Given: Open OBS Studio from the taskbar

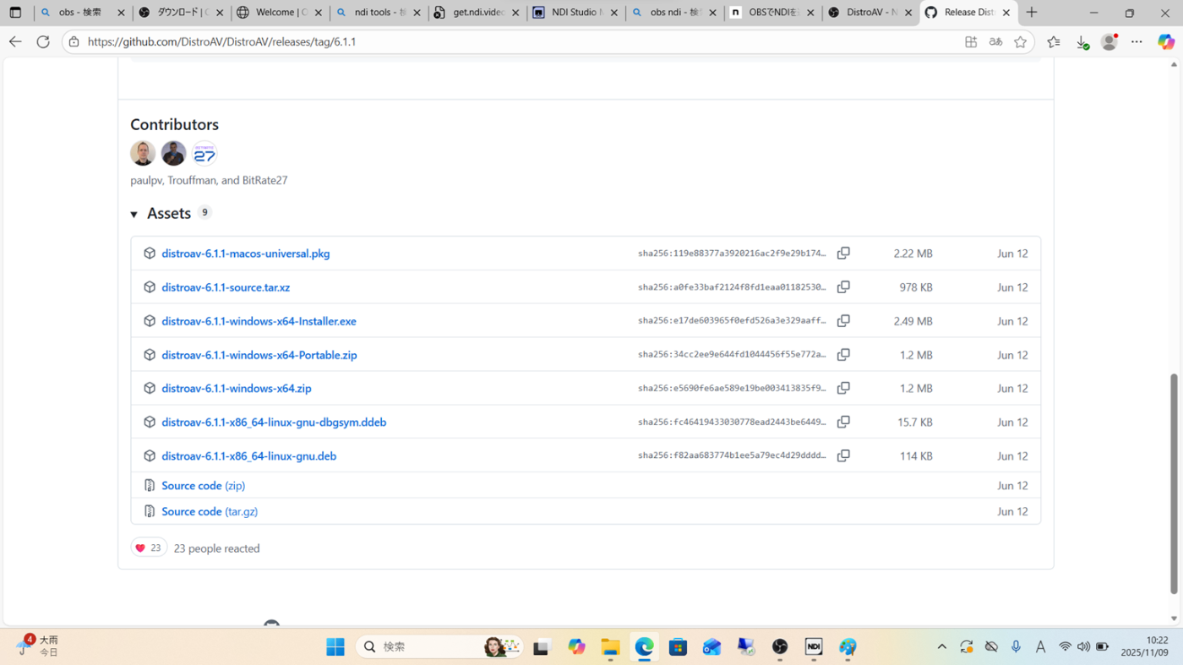Looking at the screenshot, I should (780, 646).
